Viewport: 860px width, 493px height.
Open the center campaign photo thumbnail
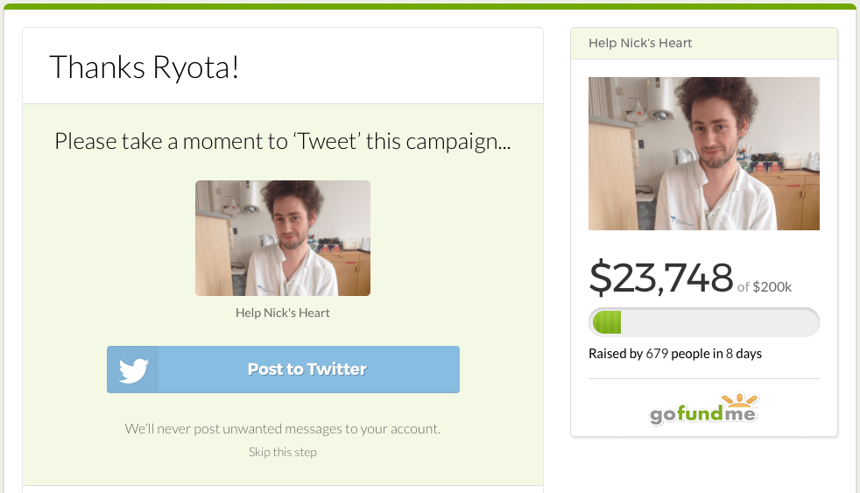tap(283, 238)
